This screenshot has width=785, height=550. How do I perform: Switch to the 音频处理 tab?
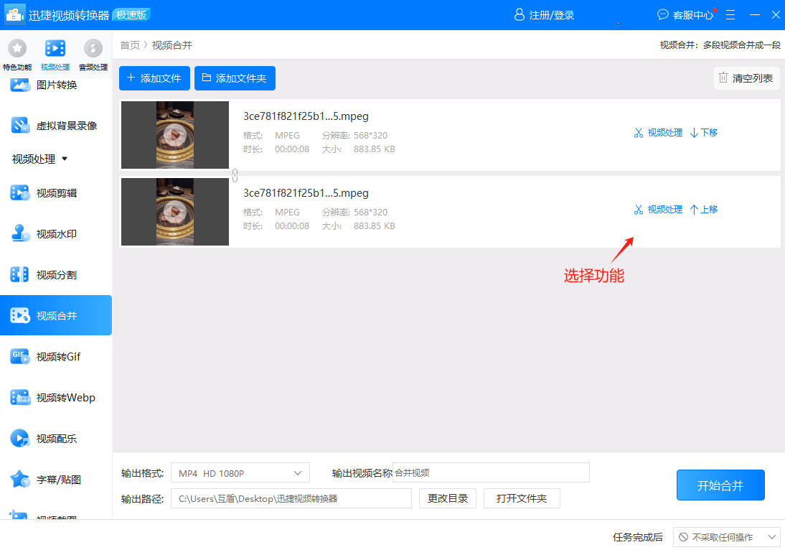(93, 54)
